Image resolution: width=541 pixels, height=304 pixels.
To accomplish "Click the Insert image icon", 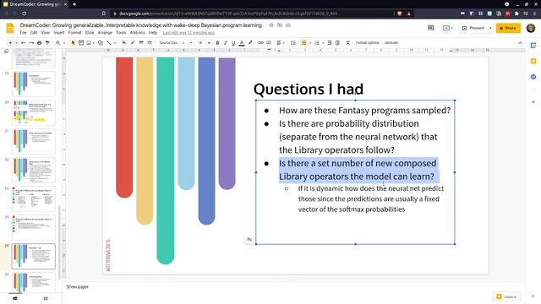I will 89,43.
